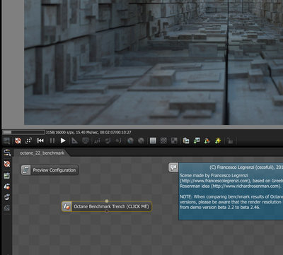Click the play render button
Screen dimensions: 283x255
click(x=63, y=141)
